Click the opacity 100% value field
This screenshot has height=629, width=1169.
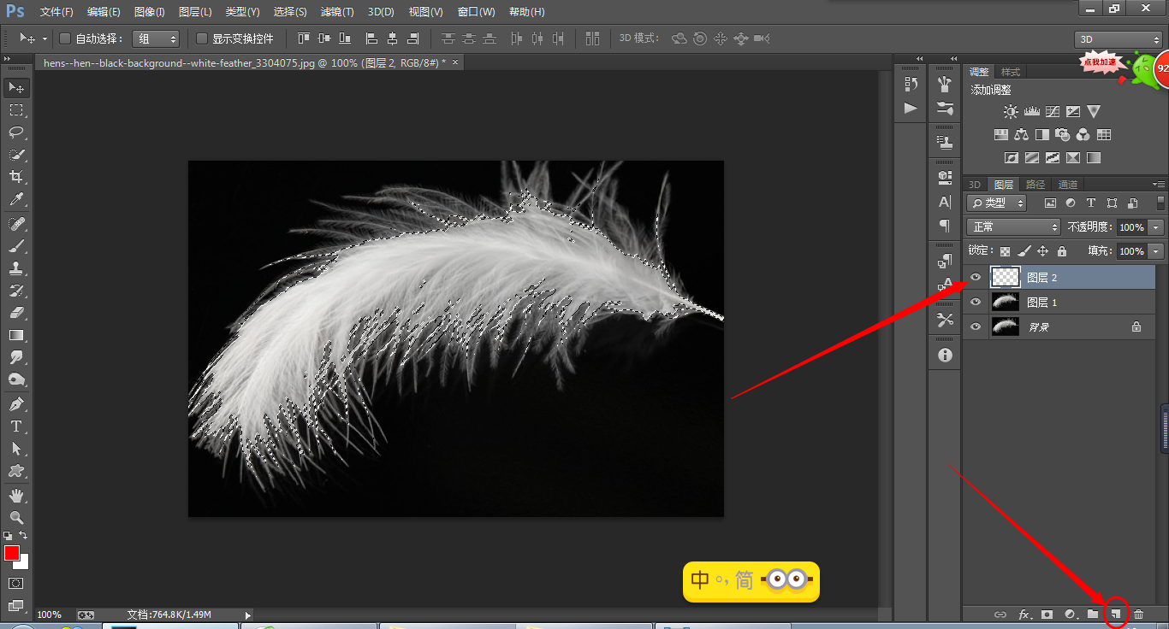[1131, 227]
